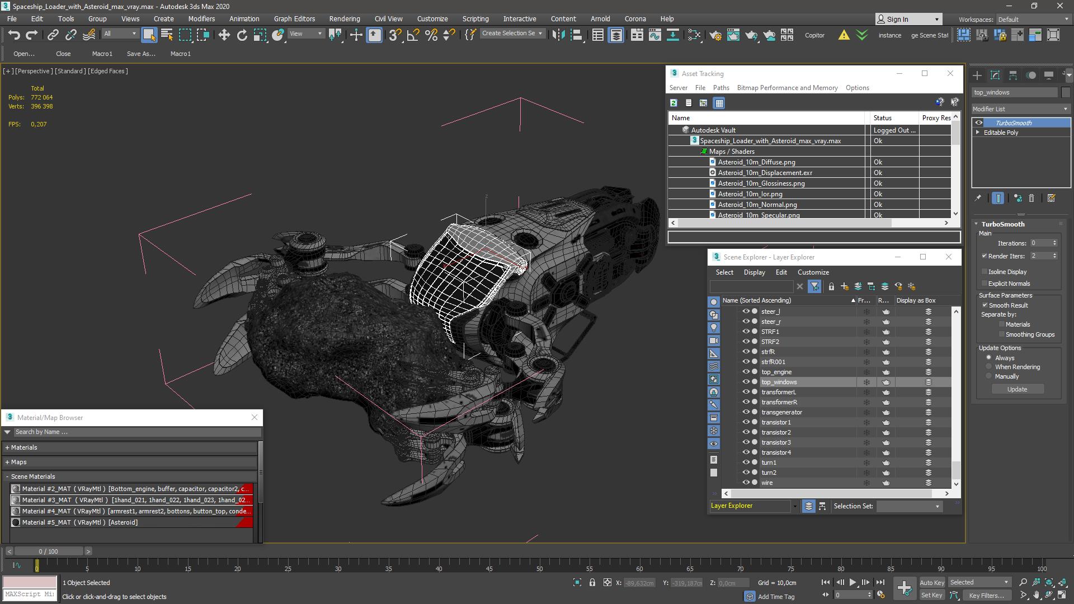The height and width of the screenshot is (604, 1074).
Task: Activate the Select and Move tool
Action: click(224, 35)
